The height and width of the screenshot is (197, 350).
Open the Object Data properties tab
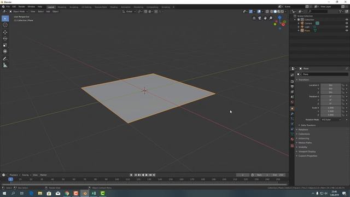click(x=292, y=134)
